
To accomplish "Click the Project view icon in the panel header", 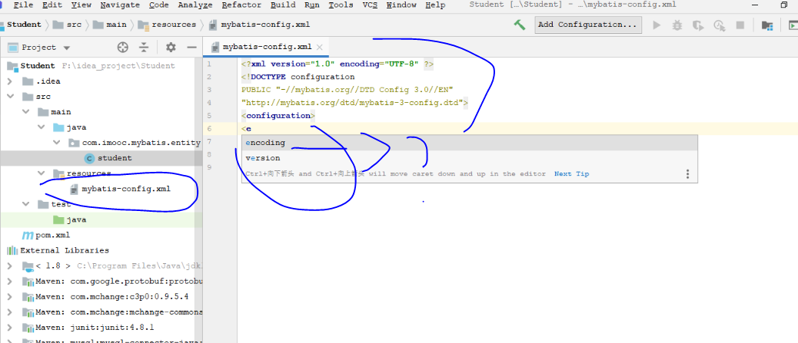I will point(12,48).
